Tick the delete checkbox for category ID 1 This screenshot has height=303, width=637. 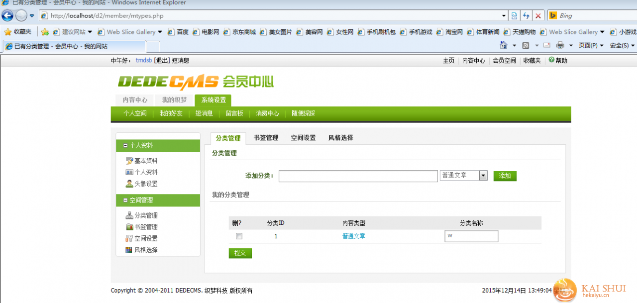239,236
